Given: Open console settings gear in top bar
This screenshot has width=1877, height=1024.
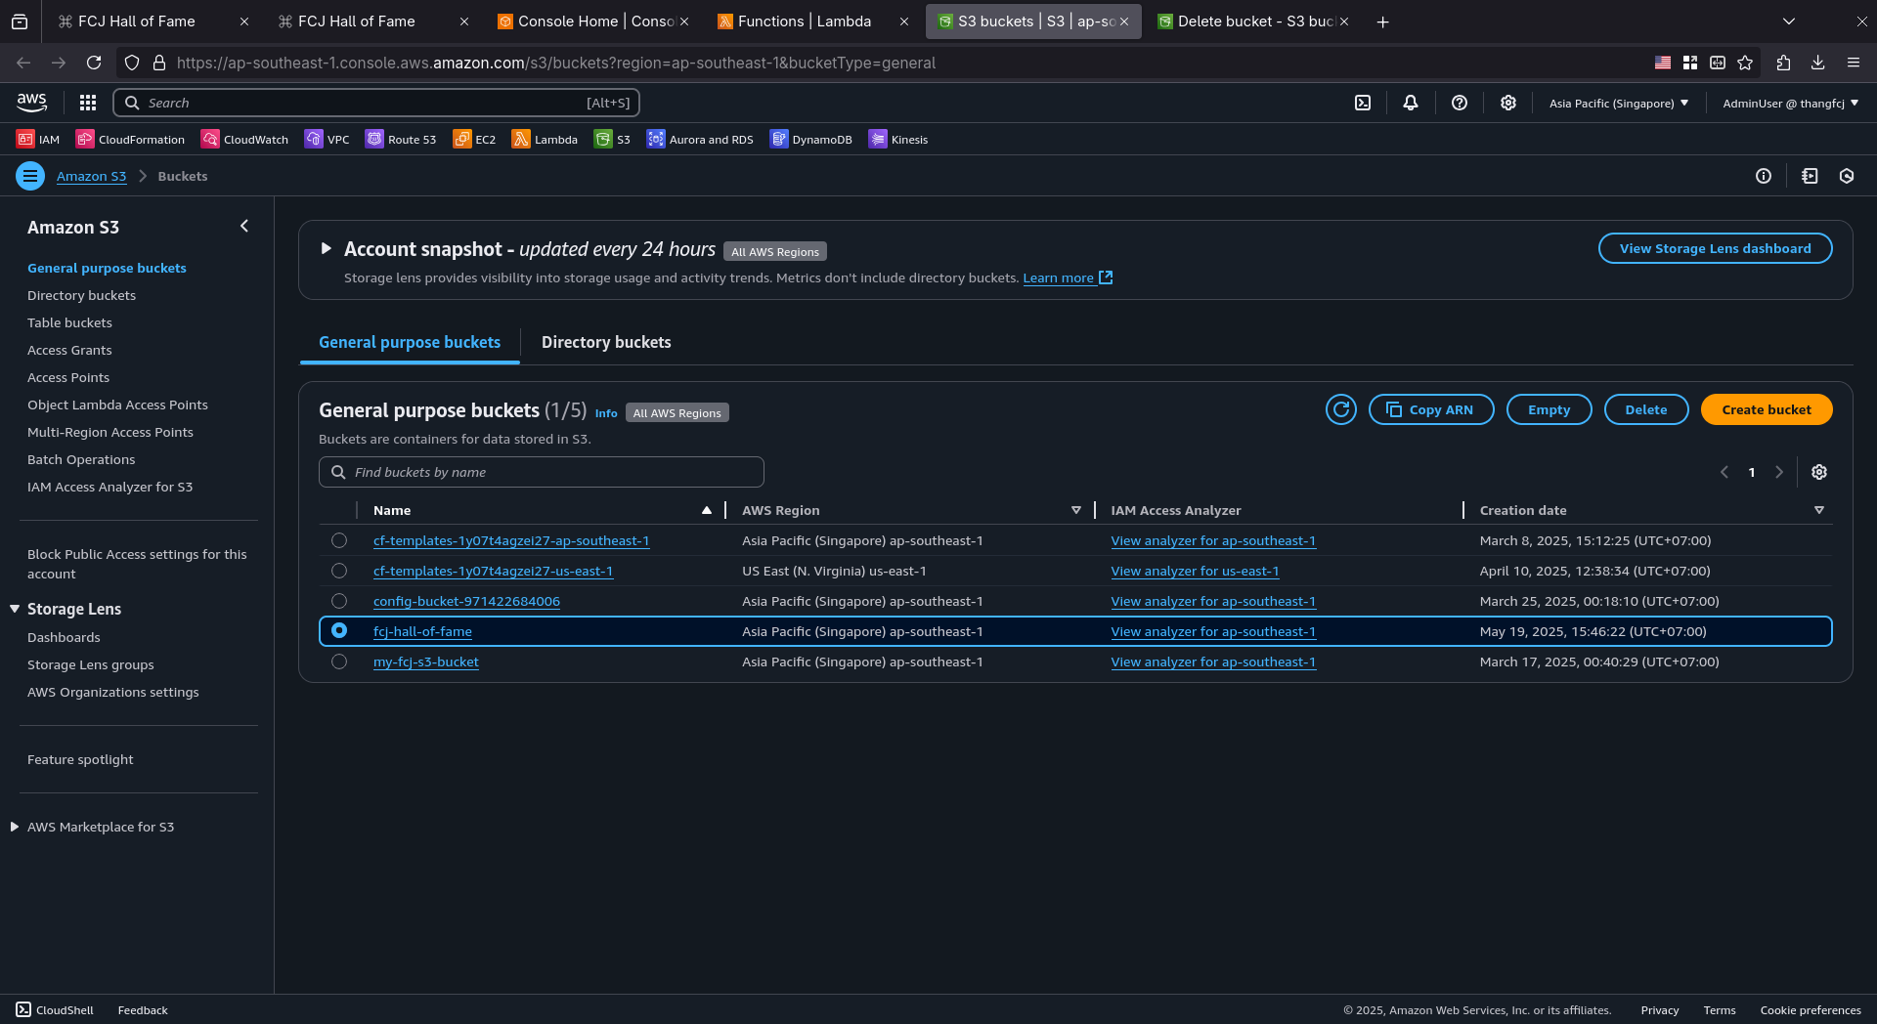Looking at the screenshot, I should [x=1508, y=103].
